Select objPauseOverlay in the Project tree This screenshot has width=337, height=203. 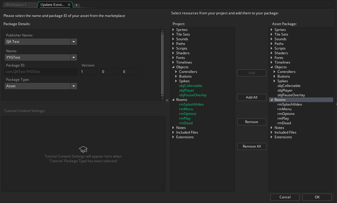193,95
